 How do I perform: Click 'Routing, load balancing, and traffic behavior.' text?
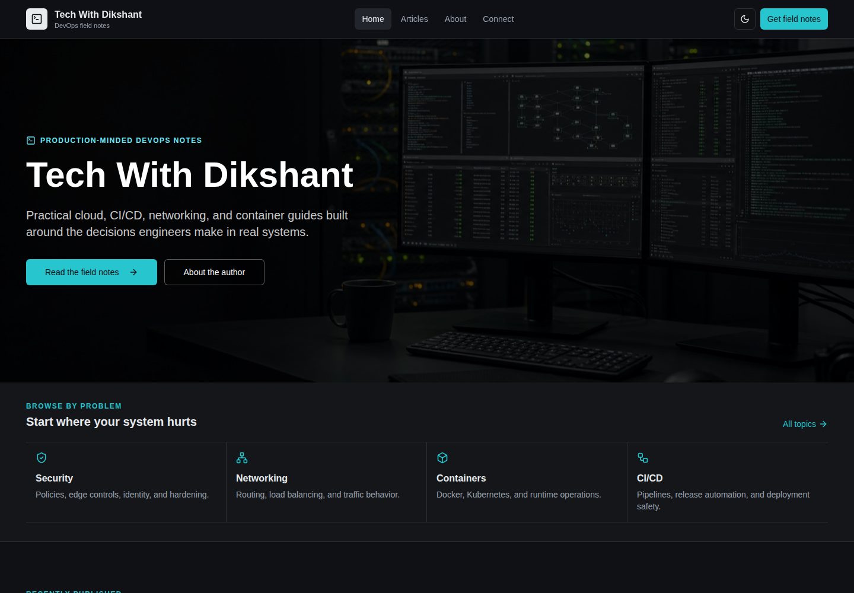point(318,495)
